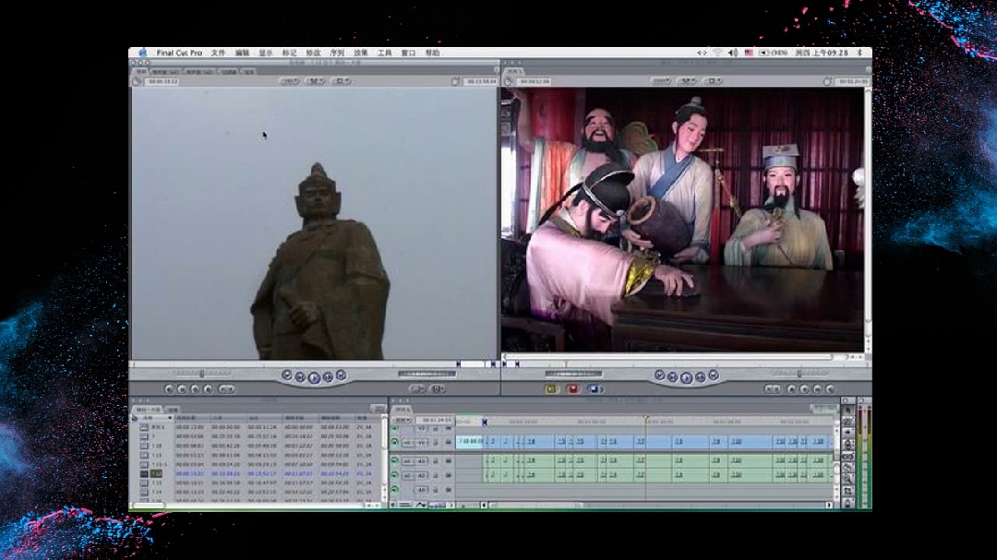Viewport: 997px width, 560px height.
Task: Select the Razor Blade tool in tool palette
Action: click(x=847, y=467)
